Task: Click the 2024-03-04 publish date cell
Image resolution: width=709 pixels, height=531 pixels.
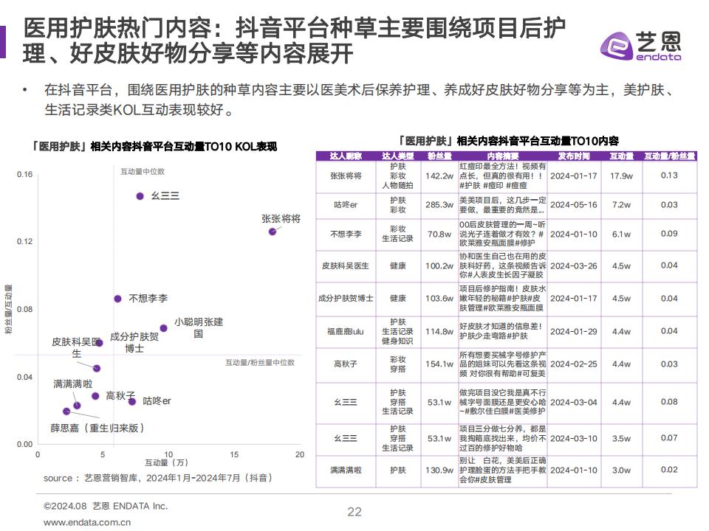Action: point(574,403)
